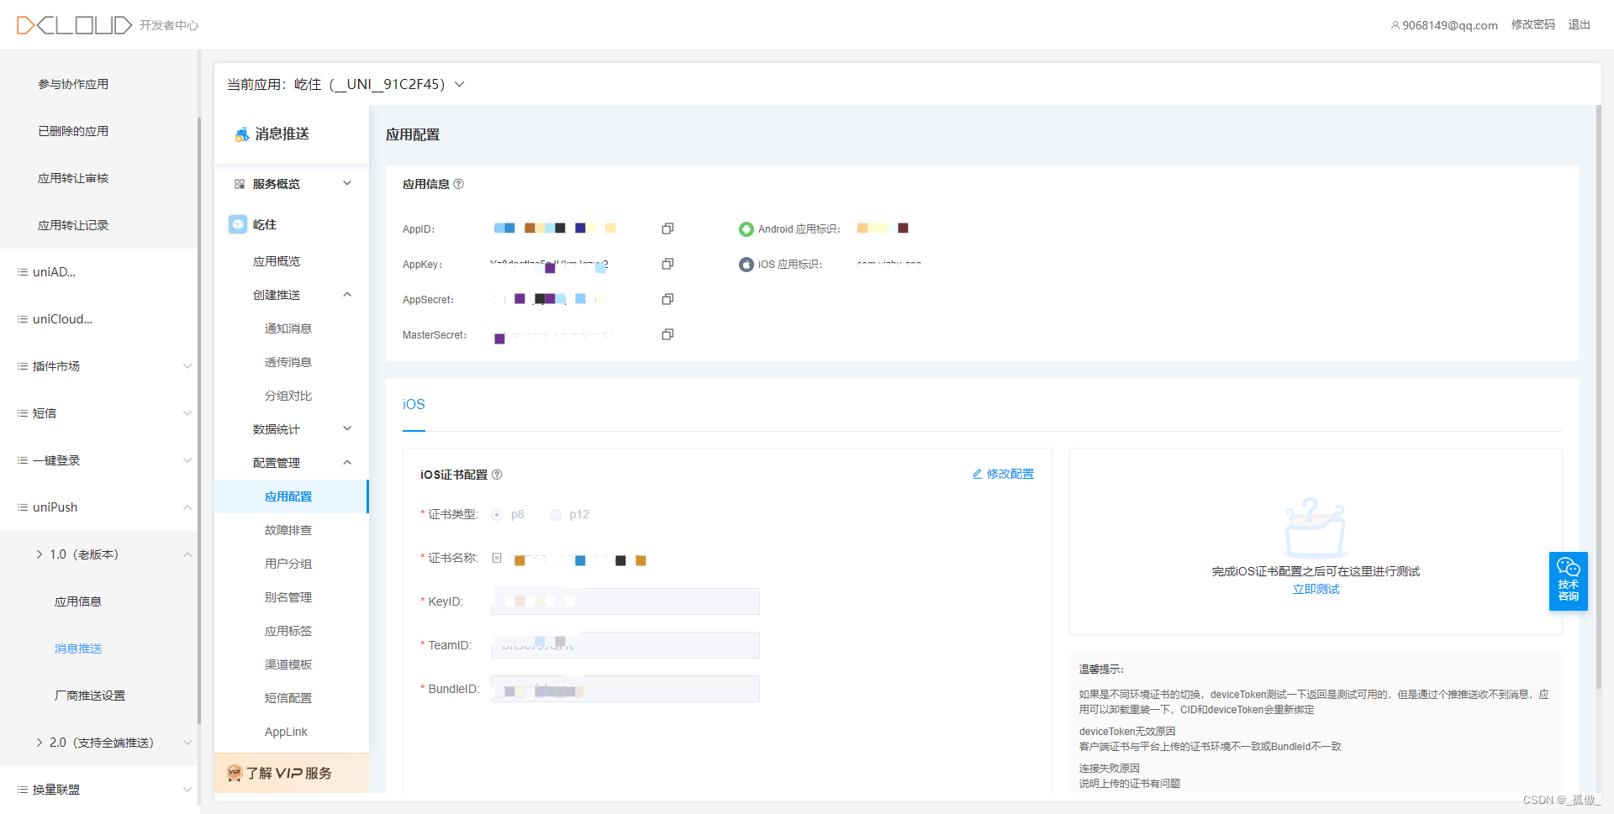Click the list icon beside 短信
Screen dimensions: 1614x814
[23, 413]
